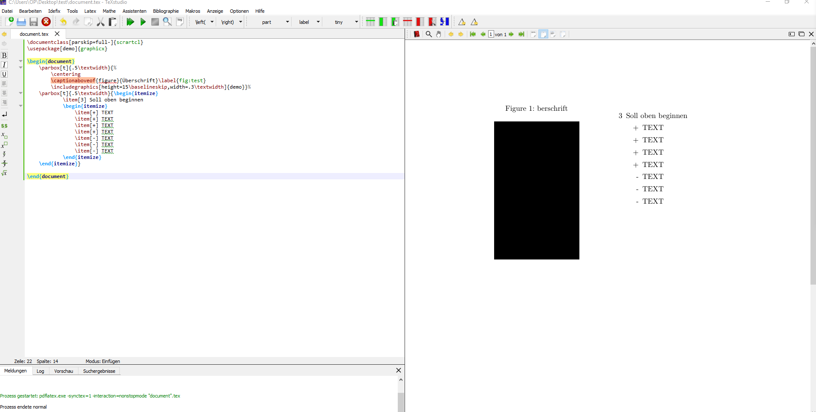Screen dimensions: 816x412
Task: Close the embedded PDF viewer
Action: click(x=811, y=34)
